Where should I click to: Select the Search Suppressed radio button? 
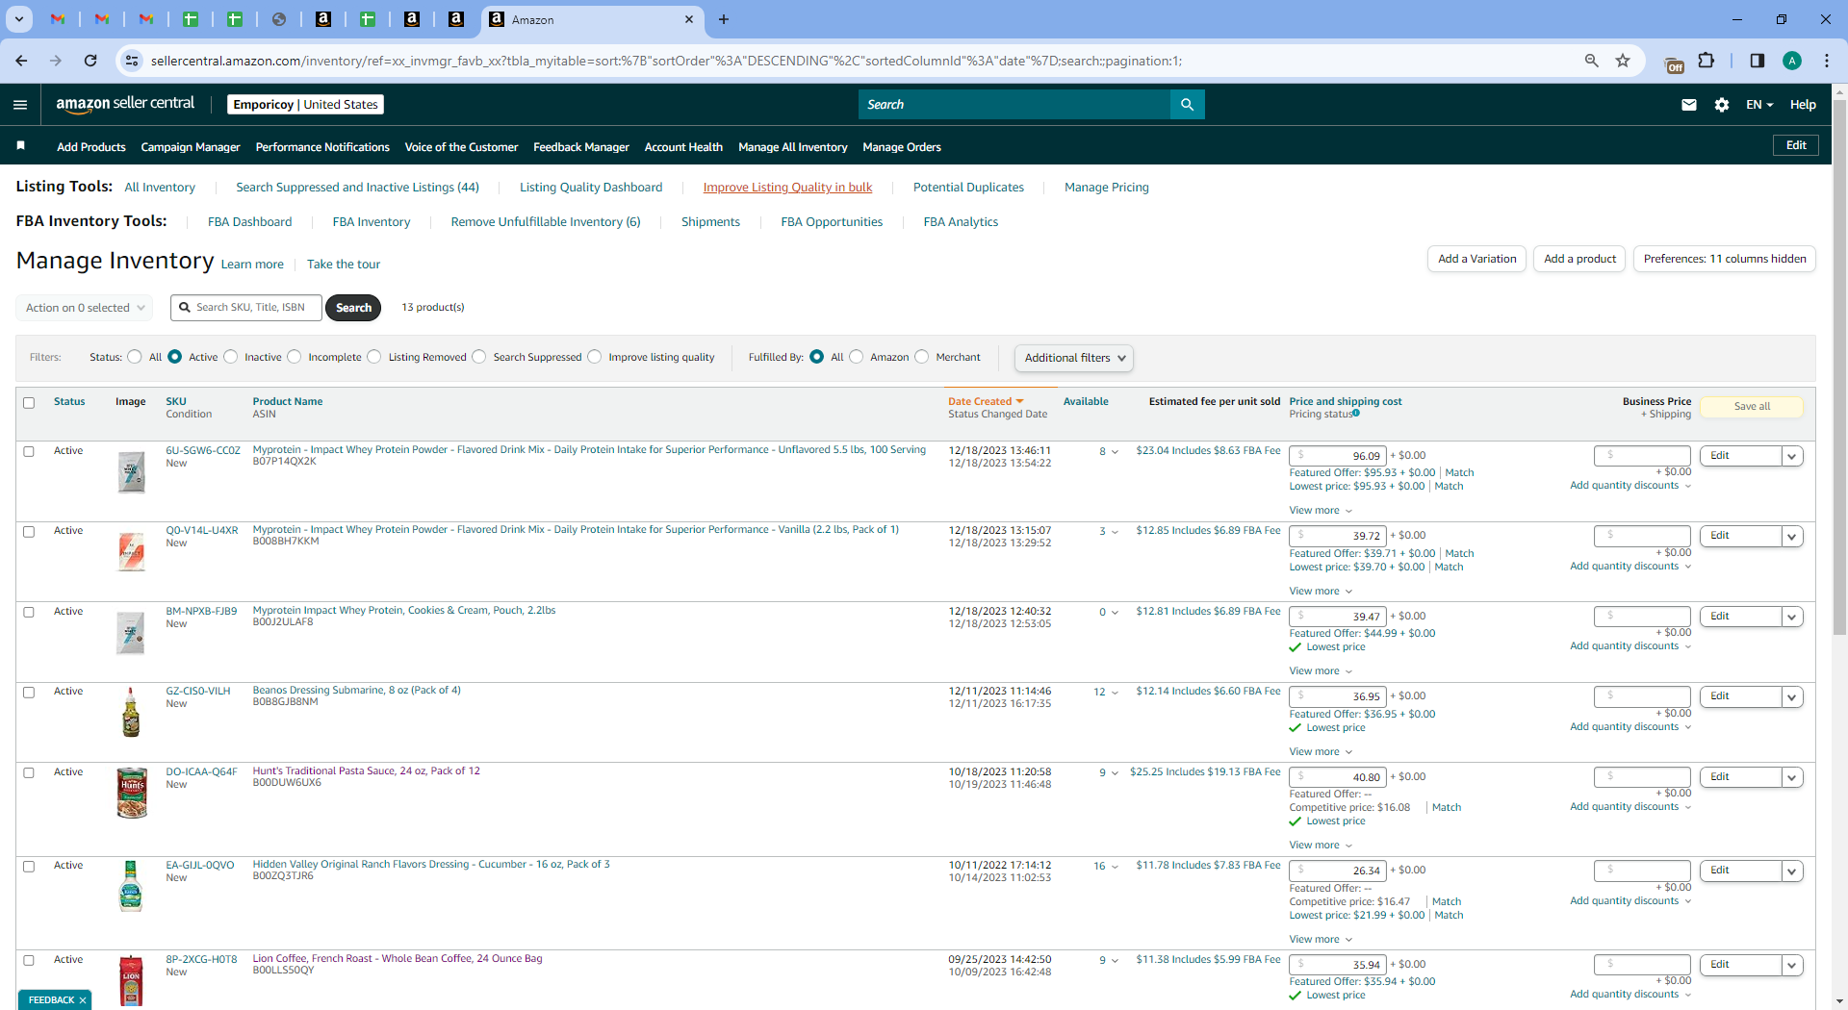(479, 357)
